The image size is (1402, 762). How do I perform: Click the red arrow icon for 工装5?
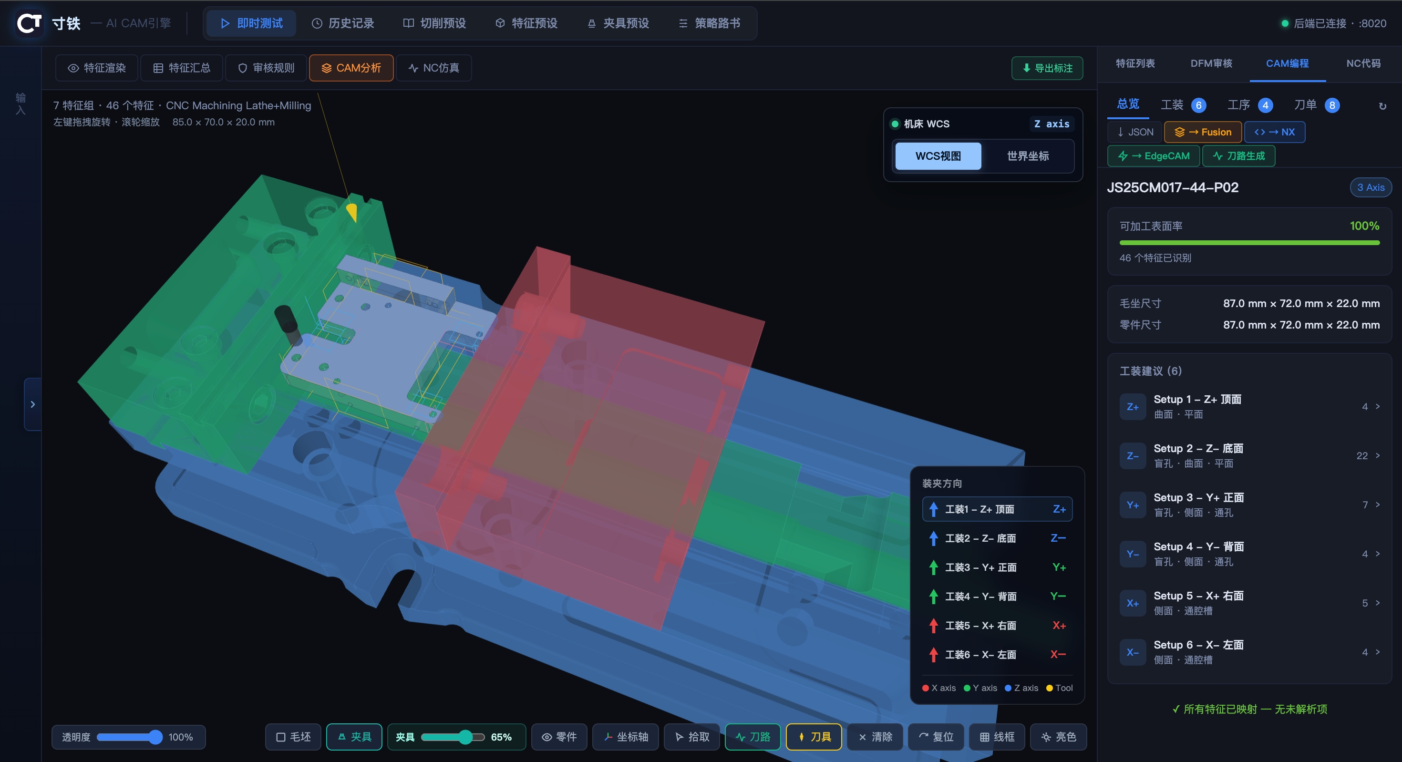[933, 626]
